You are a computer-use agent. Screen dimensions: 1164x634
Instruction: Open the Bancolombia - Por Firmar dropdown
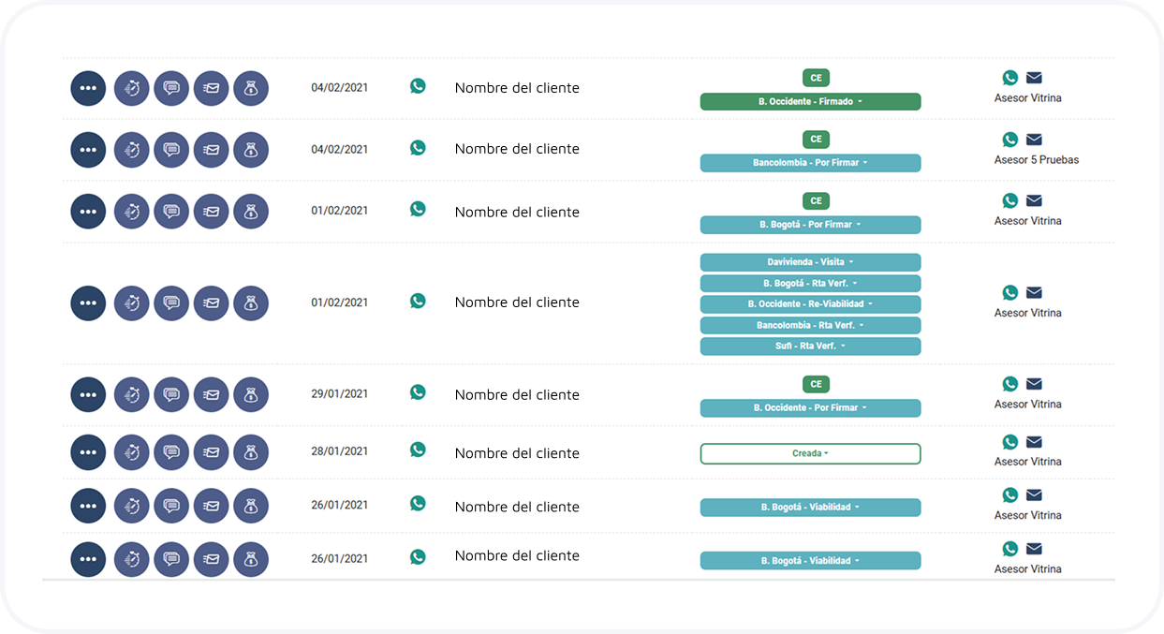click(810, 163)
